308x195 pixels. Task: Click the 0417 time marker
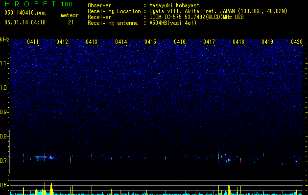click(209, 42)
